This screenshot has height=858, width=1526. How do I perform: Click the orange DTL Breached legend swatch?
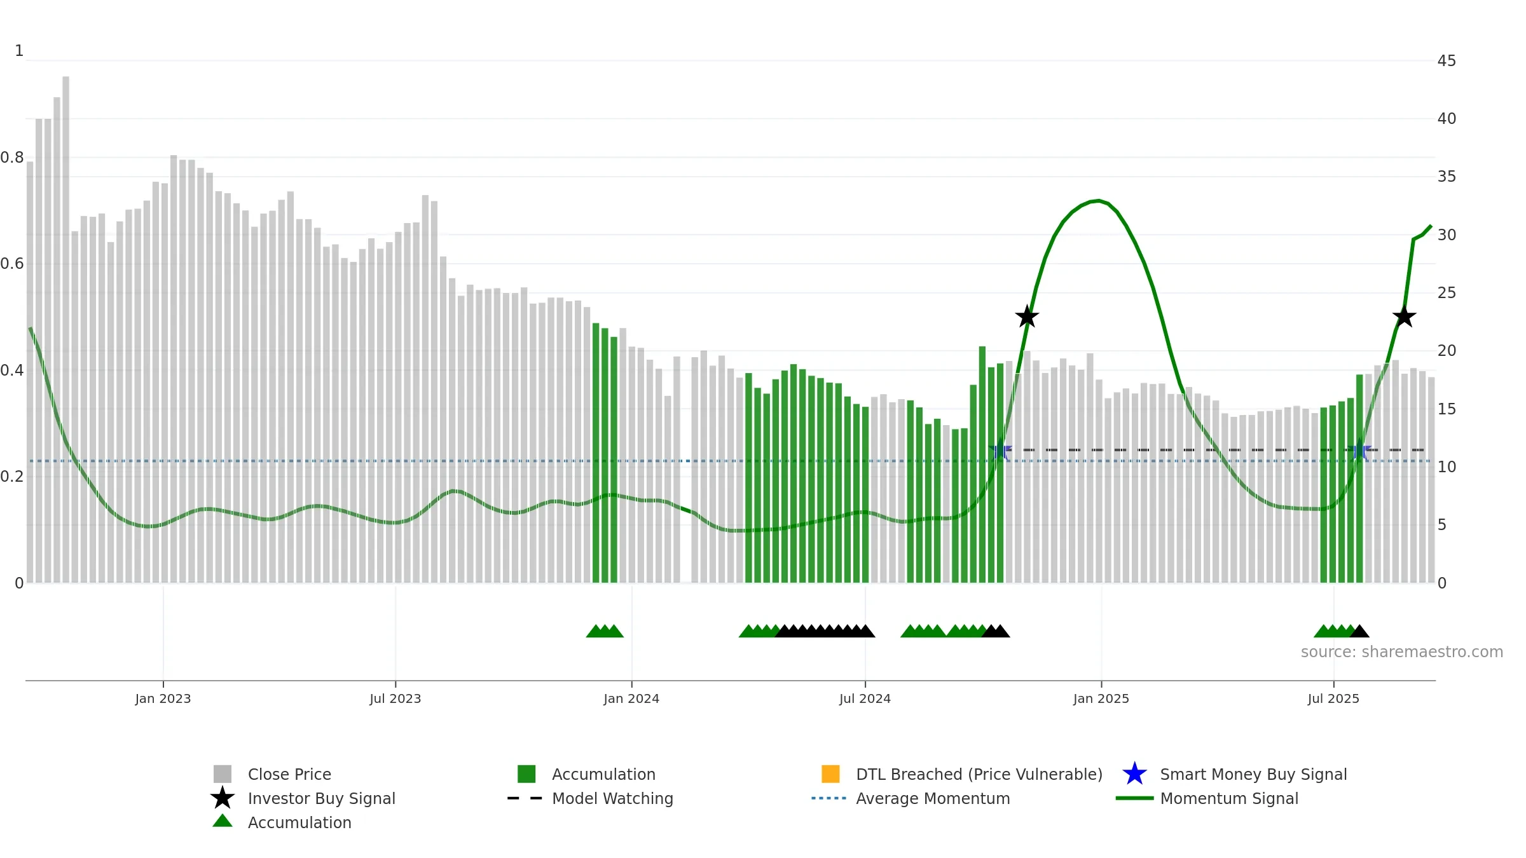[x=830, y=773]
